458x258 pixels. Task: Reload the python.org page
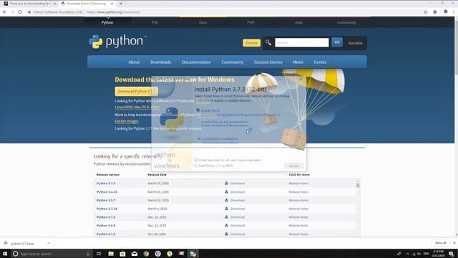tap(20, 12)
